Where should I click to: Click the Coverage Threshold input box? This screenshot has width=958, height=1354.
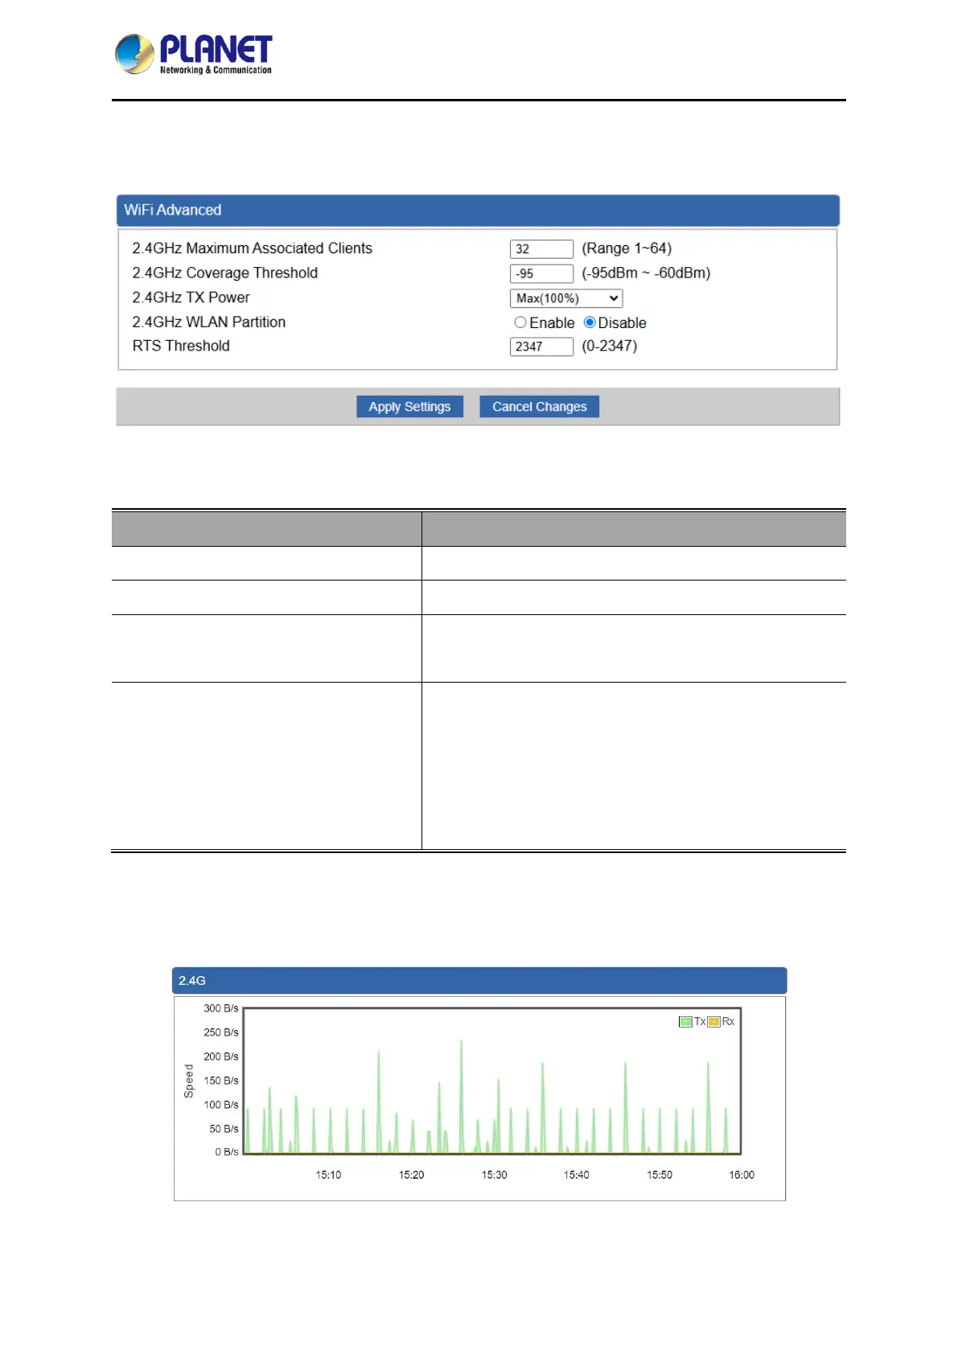pos(541,274)
